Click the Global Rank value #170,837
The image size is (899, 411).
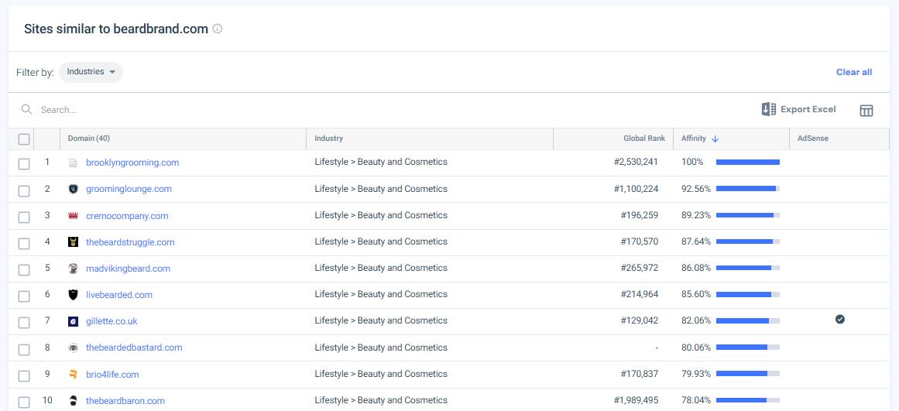click(x=640, y=374)
